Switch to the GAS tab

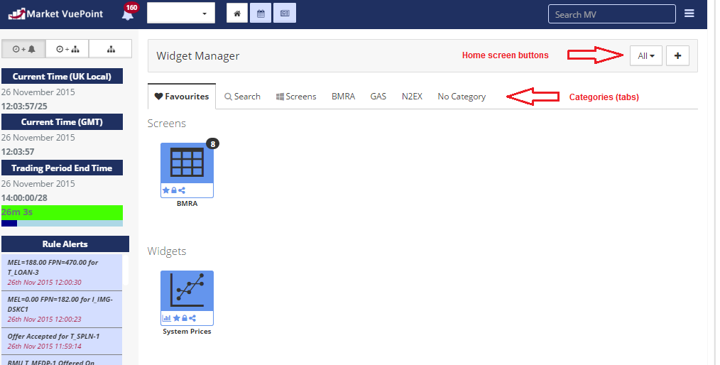point(378,97)
